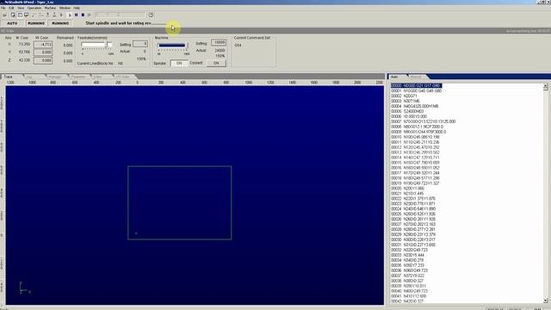Click the code list scrollbar up arrow

[545, 86]
